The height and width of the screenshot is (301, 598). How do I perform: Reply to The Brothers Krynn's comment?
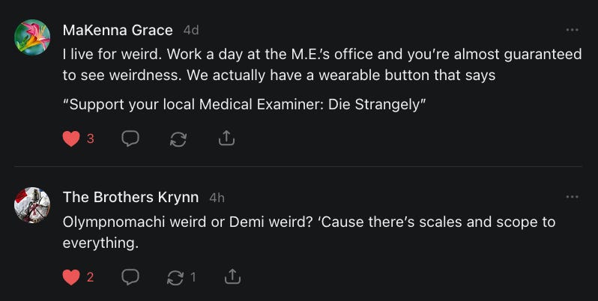tap(130, 277)
